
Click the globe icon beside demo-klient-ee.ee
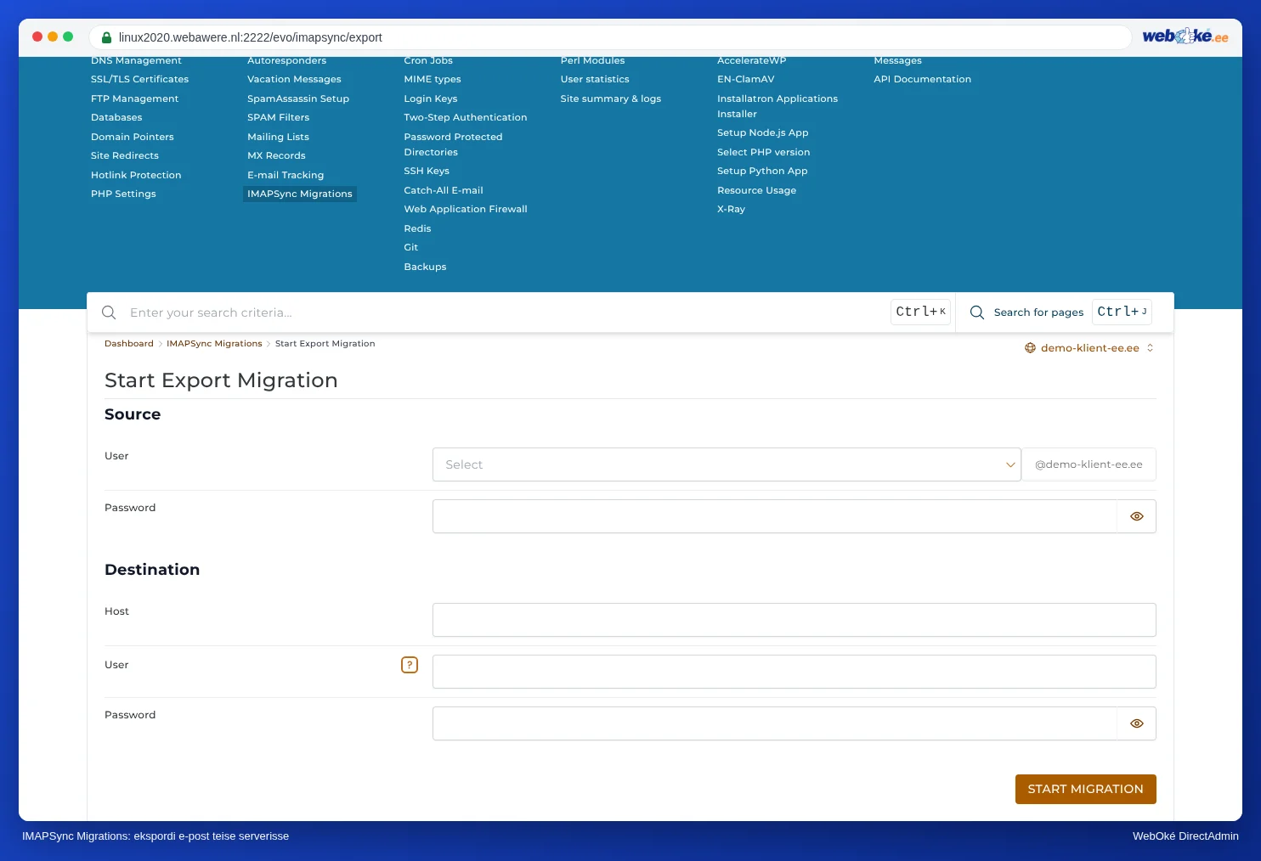[1030, 348]
